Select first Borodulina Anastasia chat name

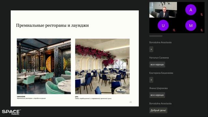pyautogui.click(x=160, y=43)
